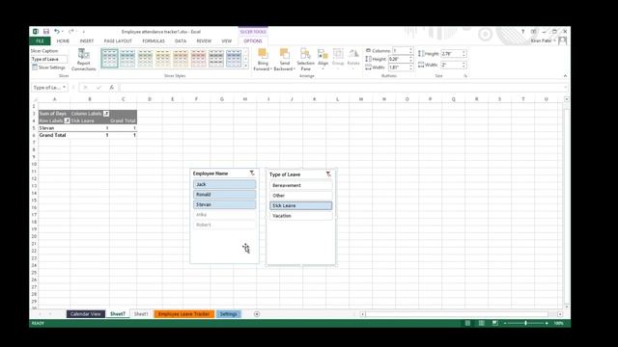Click Send Backward icon
618x347 pixels.
pyautogui.click(x=284, y=54)
